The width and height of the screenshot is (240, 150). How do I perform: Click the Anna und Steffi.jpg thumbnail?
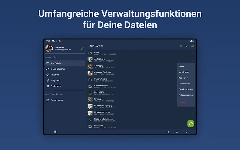click(x=90, y=73)
